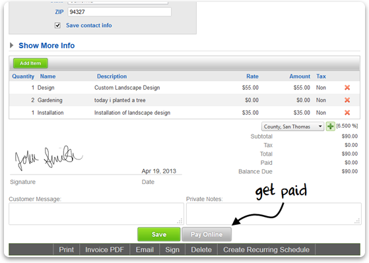Screen dimensions: 369x263
Task: Click the $35.00 rate for Installation
Action: 250,113
